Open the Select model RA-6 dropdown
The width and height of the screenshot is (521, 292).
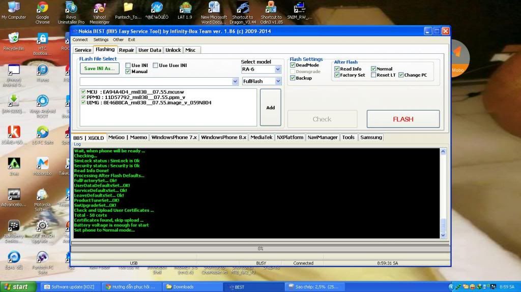(278, 70)
